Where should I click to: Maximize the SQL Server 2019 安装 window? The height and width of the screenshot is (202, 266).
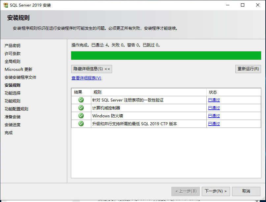243,5
